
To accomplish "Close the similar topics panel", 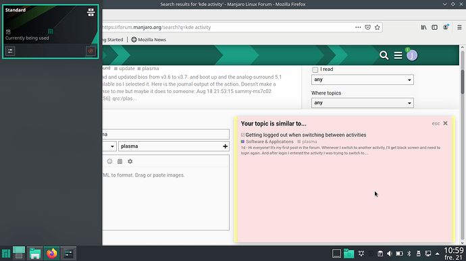I will coord(445,123).
